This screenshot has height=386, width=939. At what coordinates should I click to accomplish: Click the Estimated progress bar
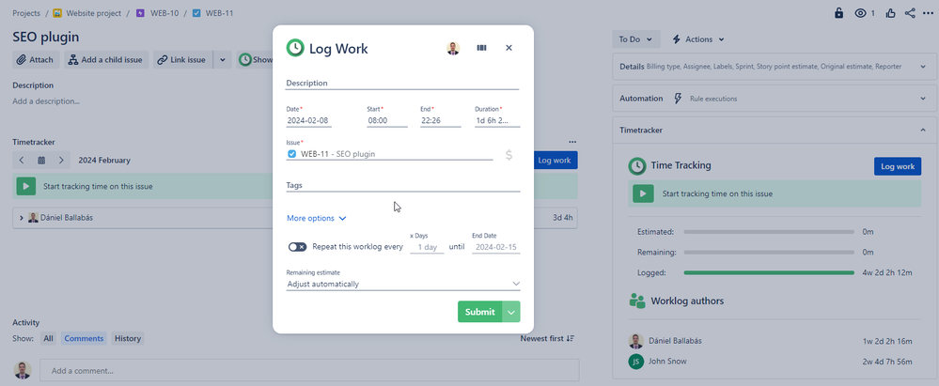769,232
